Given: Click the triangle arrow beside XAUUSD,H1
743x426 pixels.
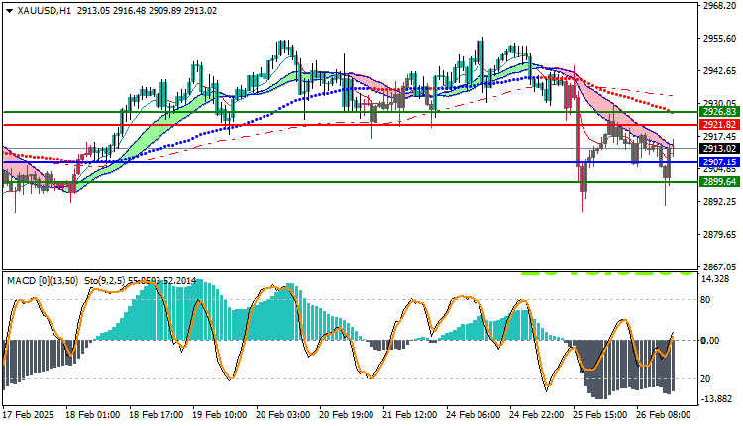Looking at the screenshot, I should coord(10,11).
